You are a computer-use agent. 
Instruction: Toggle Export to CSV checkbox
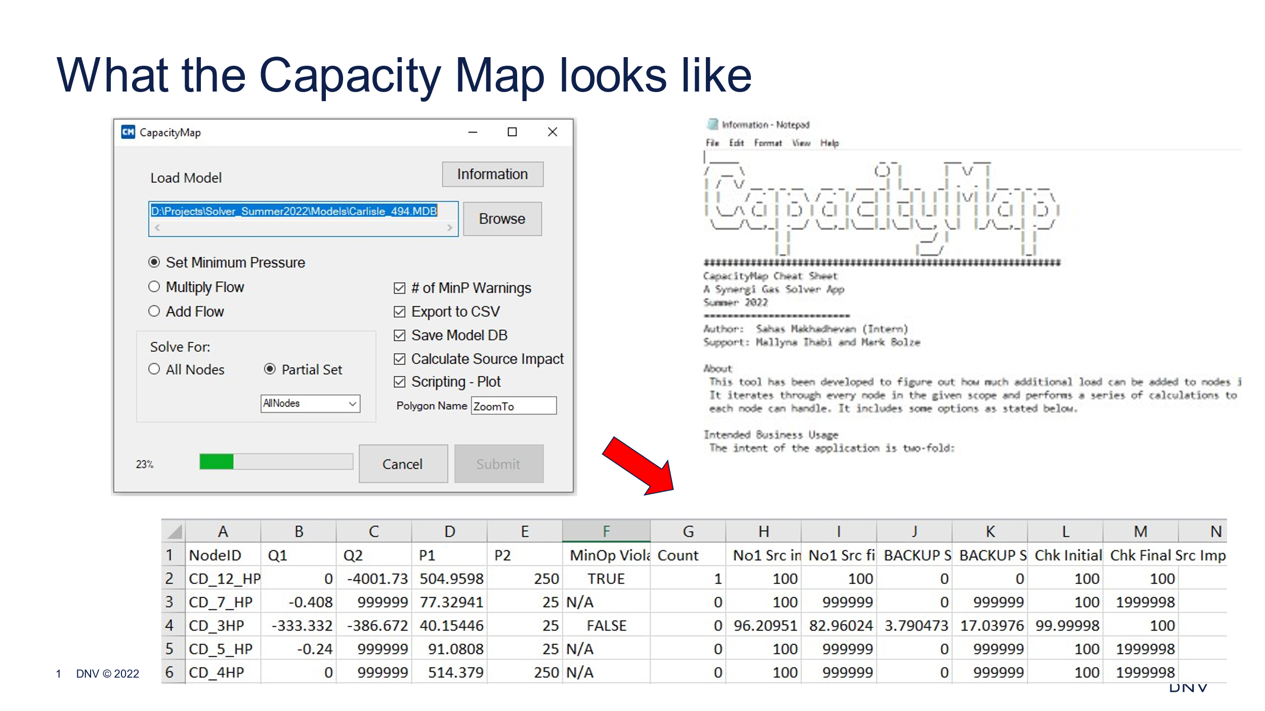tap(399, 312)
